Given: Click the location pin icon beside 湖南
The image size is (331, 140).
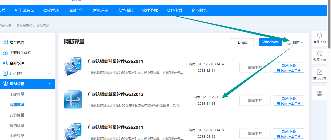Looking at the screenshot, I should [x=289, y=42].
